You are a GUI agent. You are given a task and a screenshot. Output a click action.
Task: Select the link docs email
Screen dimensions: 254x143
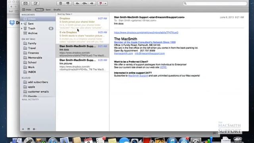pyautogui.click(x=83, y=51)
